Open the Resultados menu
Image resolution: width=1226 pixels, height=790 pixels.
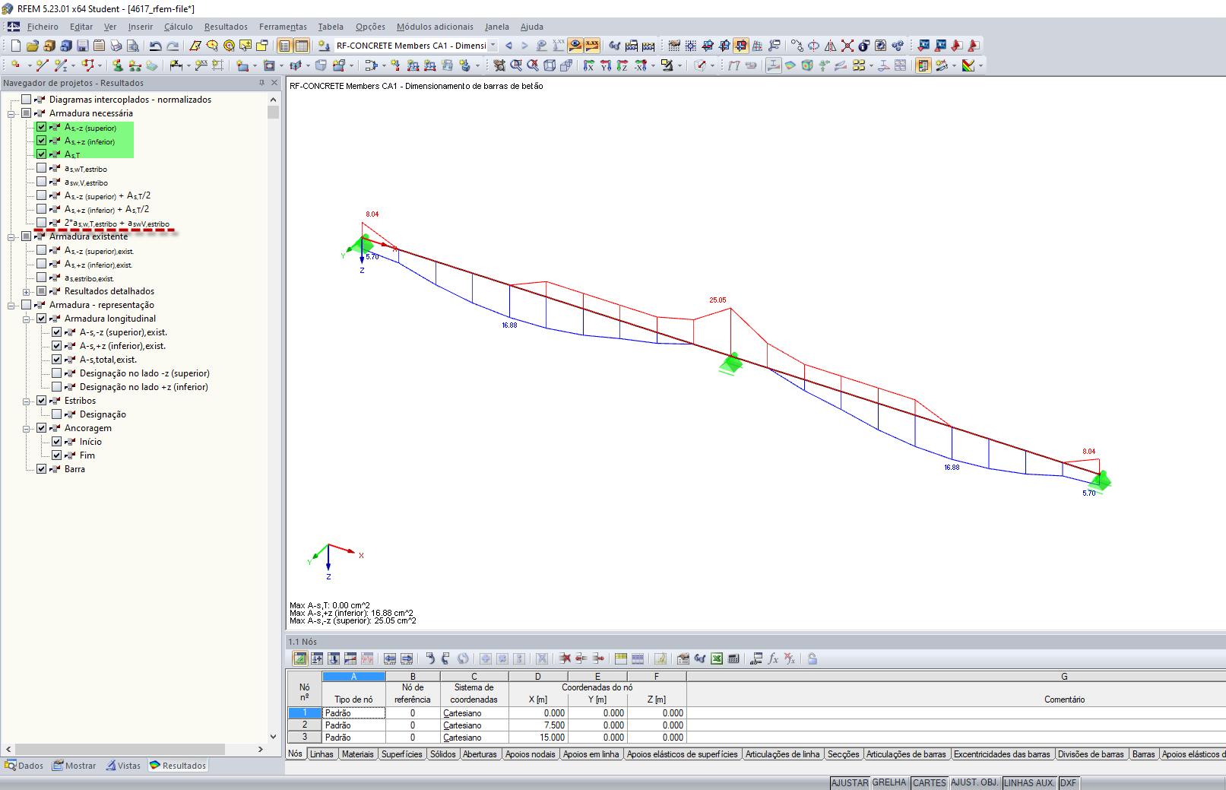(226, 27)
